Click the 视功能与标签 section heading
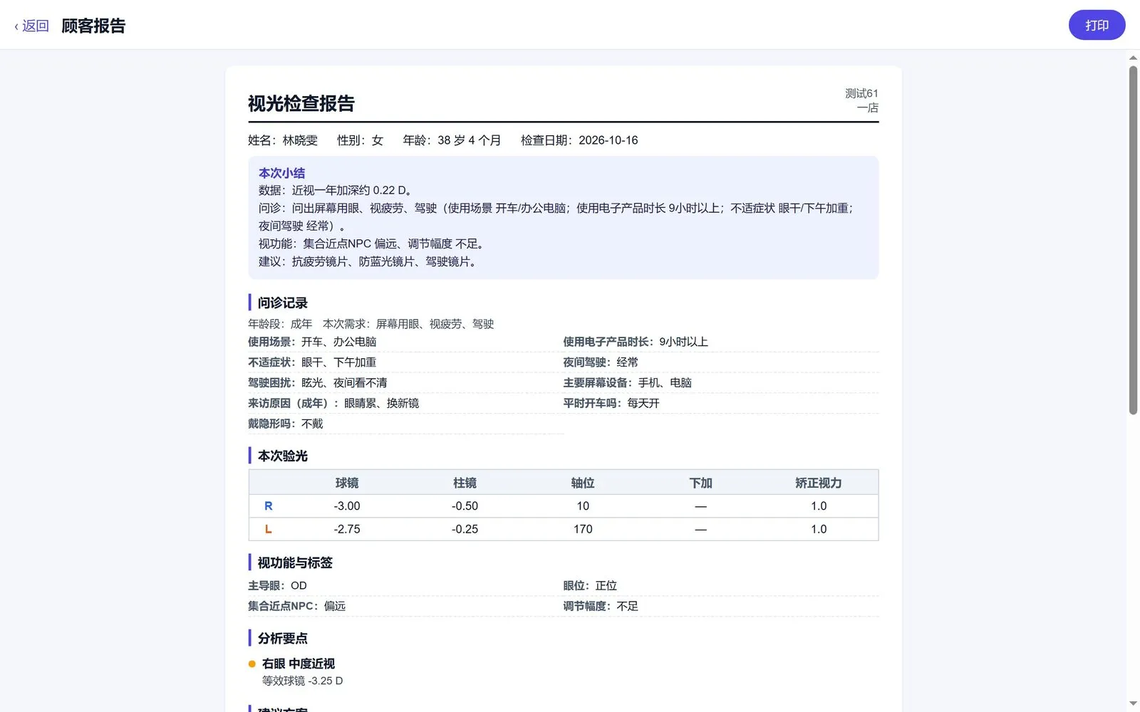This screenshot has width=1140, height=712. [295, 562]
